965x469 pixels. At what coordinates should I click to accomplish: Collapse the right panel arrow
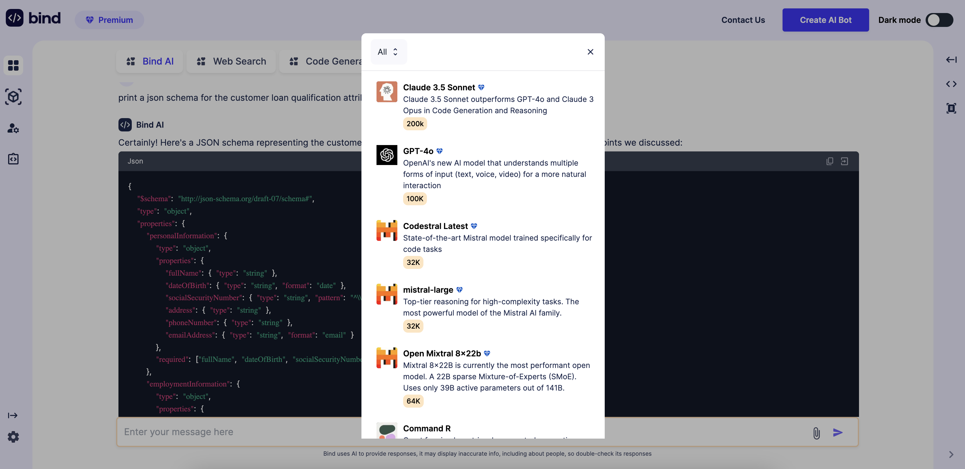pos(951,60)
